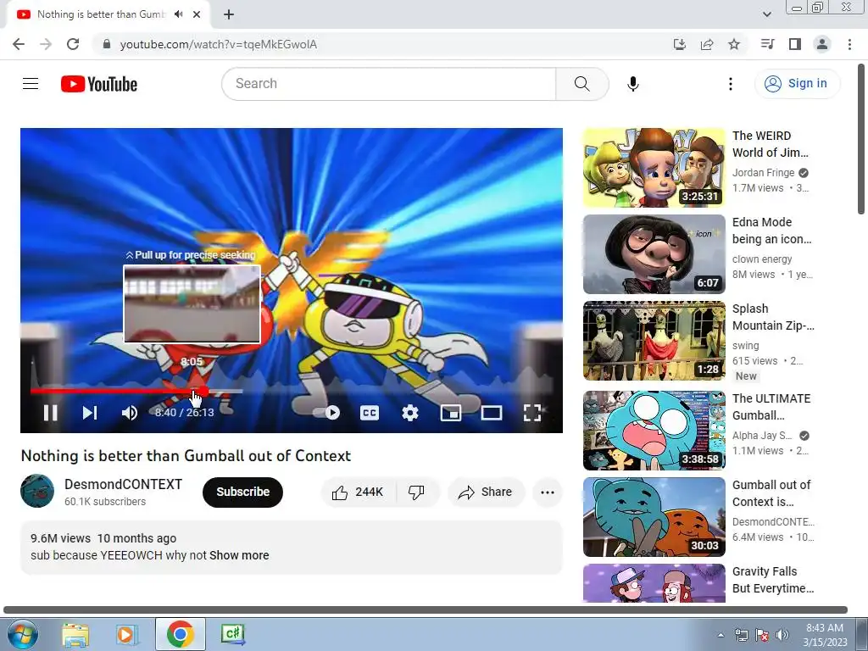Open YouTube settings three-dot menu
Image resolution: width=868 pixels, height=651 pixels.
[x=731, y=84]
